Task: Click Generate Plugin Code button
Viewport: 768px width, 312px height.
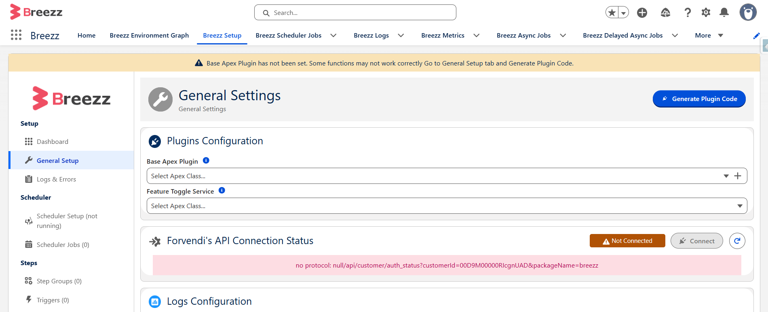Action: [x=699, y=99]
